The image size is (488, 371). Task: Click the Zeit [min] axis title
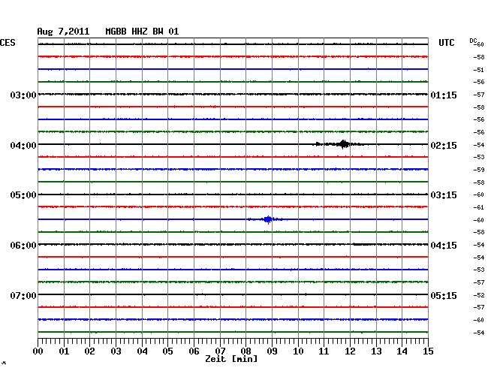pos(231,359)
